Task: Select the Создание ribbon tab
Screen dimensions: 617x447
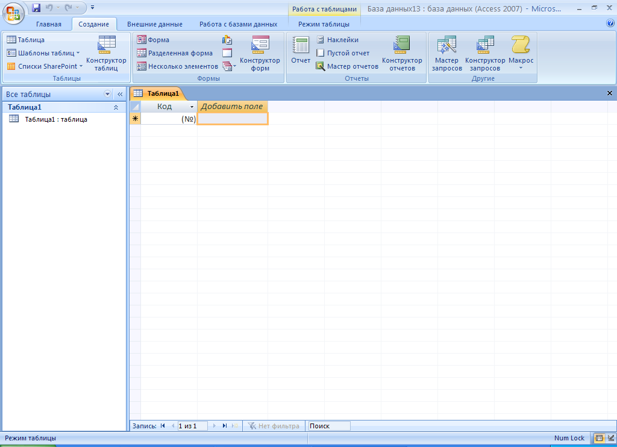Action: pyautogui.click(x=93, y=24)
